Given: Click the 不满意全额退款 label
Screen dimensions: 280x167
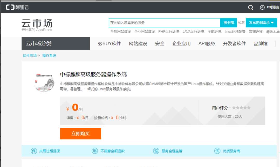Looking at the screenshot, I should [x=113, y=151].
